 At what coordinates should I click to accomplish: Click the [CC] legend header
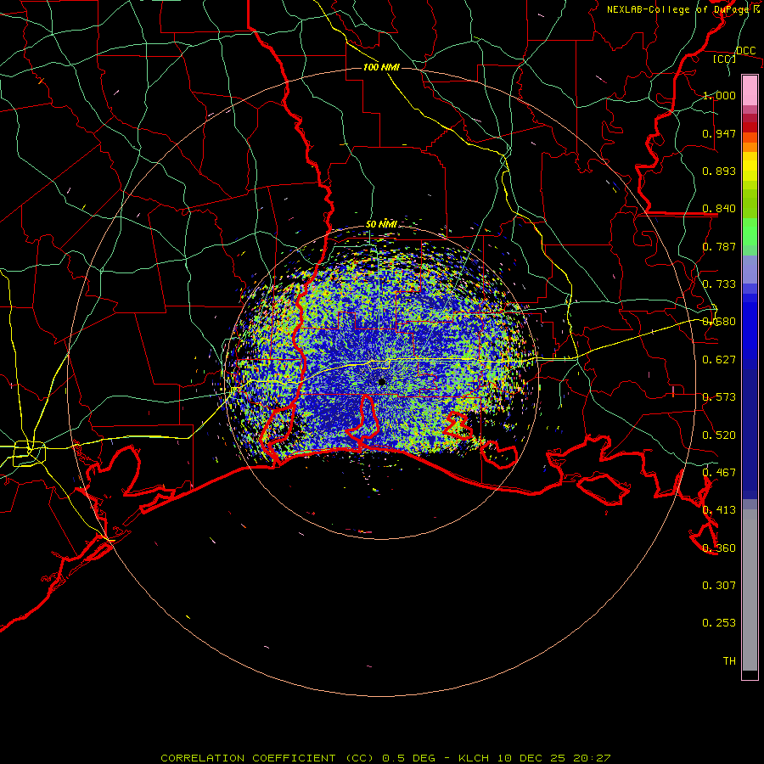(724, 59)
